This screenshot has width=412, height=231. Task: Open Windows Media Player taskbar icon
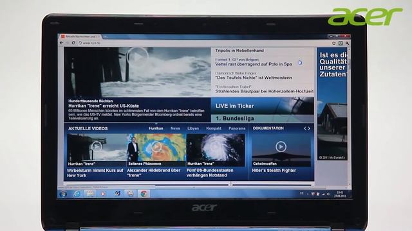(103, 194)
